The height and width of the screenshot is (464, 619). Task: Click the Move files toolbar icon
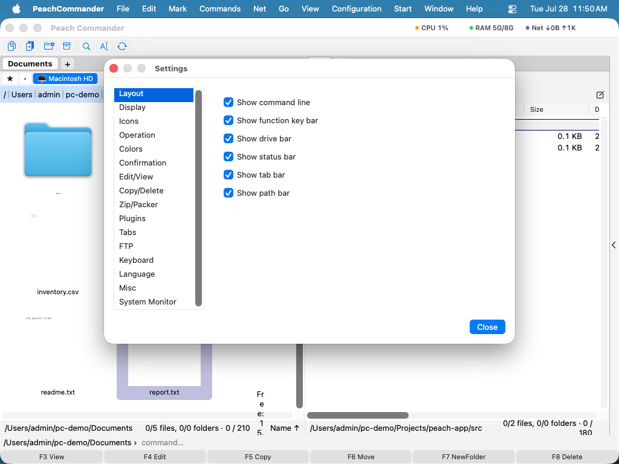point(30,46)
